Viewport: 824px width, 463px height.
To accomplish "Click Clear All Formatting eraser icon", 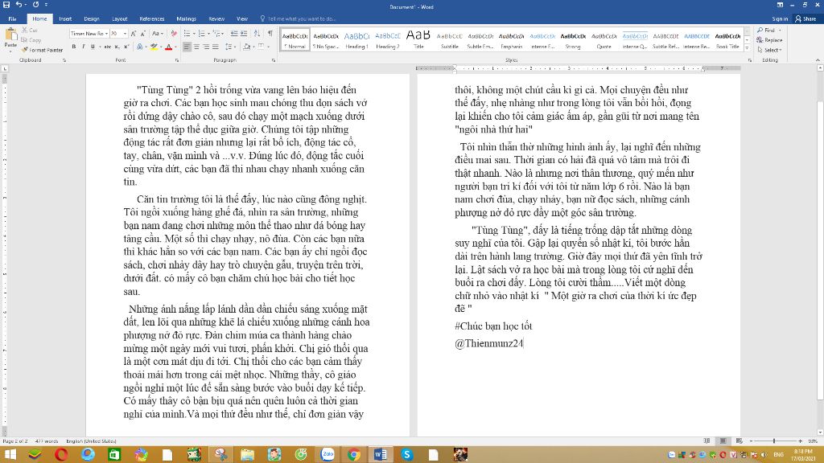I will [174, 34].
